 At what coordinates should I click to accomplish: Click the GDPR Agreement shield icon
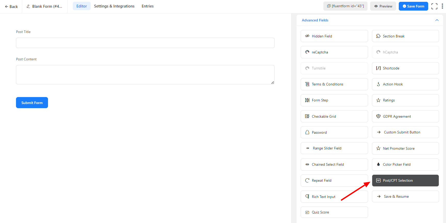(378, 116)
